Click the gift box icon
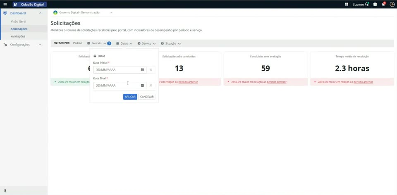The image size is (397, 195). [x=375, y=4]
